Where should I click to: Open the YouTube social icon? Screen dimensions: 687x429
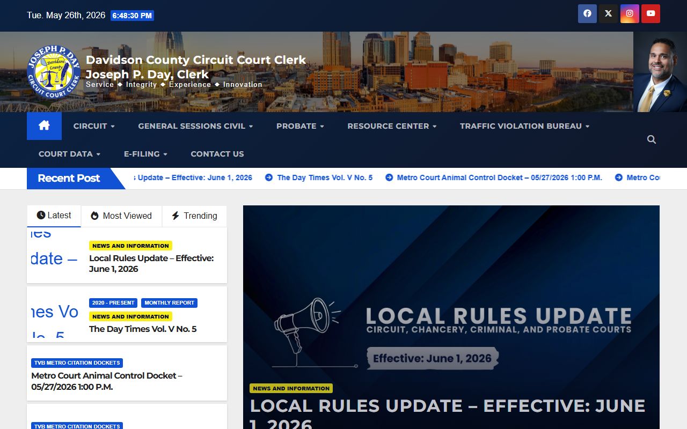click(x=651, y=14)
